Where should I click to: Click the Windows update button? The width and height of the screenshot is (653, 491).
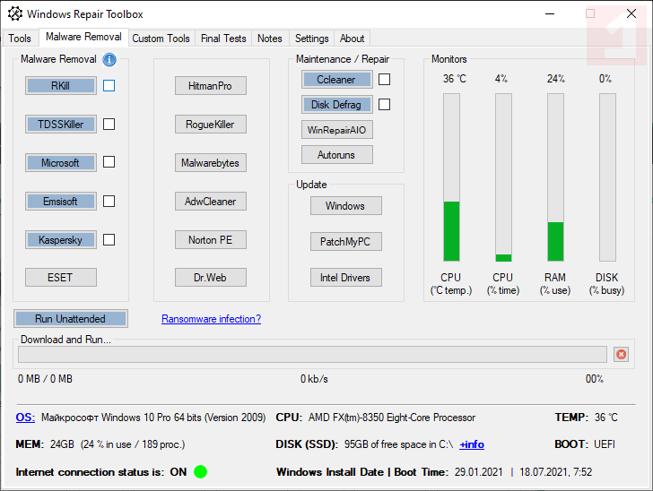click(x=345, y=205)
